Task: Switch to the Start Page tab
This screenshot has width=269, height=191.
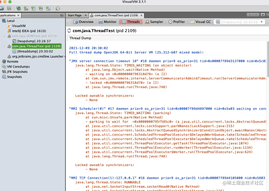Action: tap(75, 15)
